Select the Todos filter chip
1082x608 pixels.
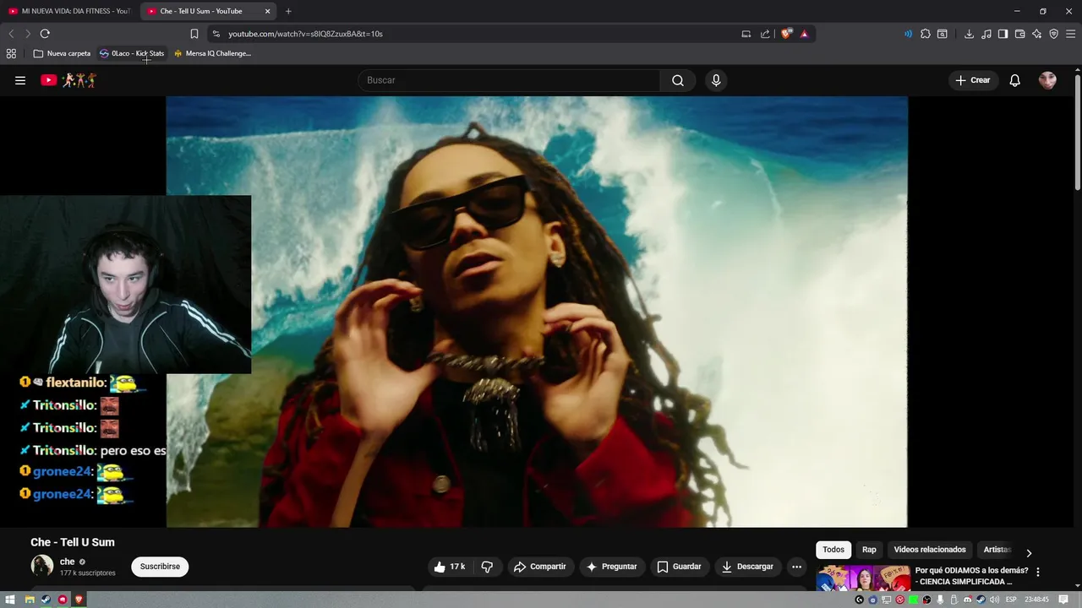point(833,550)
